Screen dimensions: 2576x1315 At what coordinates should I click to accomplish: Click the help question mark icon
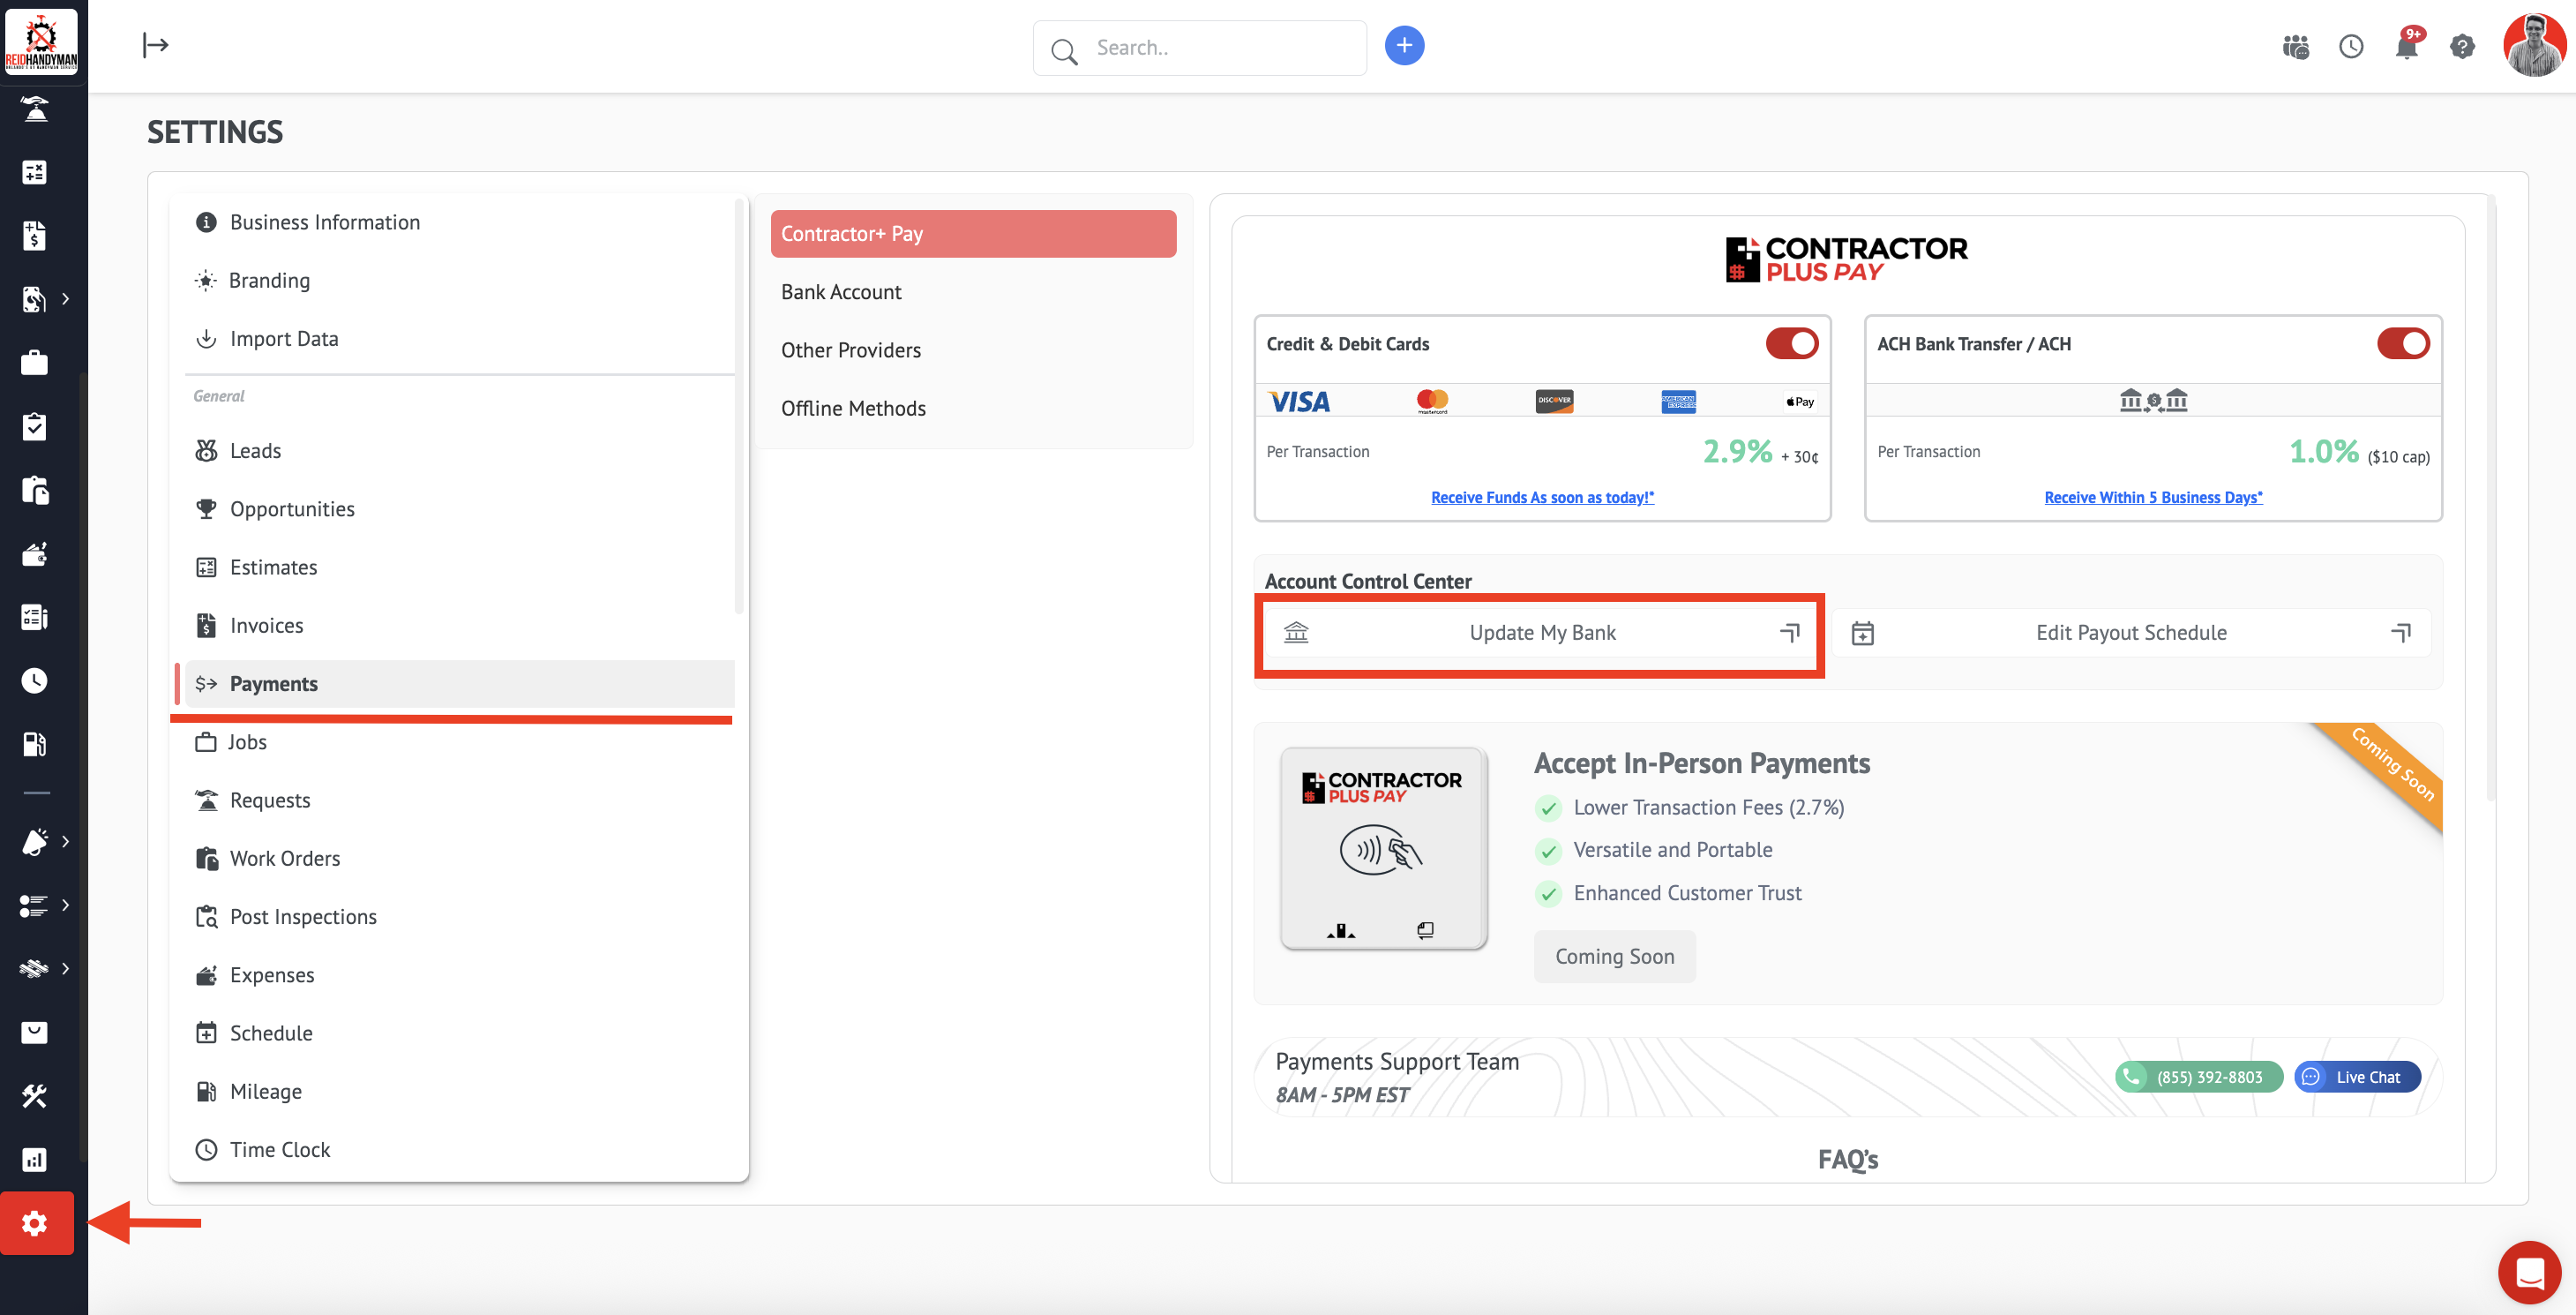[x=2462, y=47]
